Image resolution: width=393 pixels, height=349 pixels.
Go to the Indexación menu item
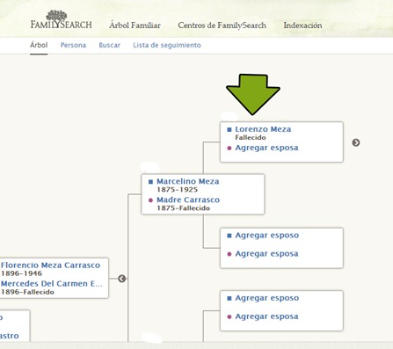[x=302, y=25]
